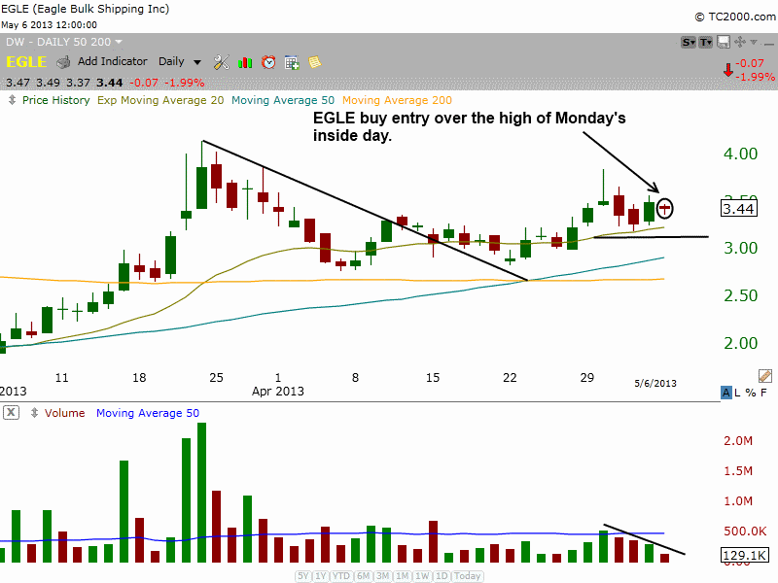778x583 pixels.
Task: Select the 1D time range
Action: 442,576
